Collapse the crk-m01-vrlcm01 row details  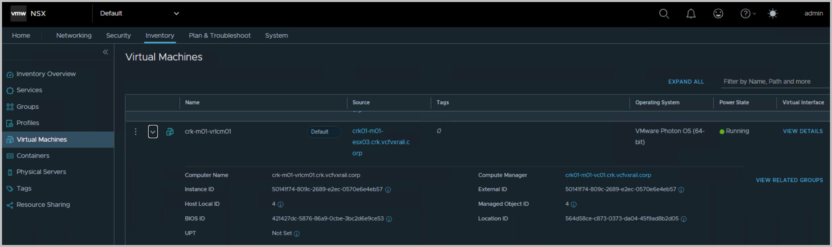point(153,132)
